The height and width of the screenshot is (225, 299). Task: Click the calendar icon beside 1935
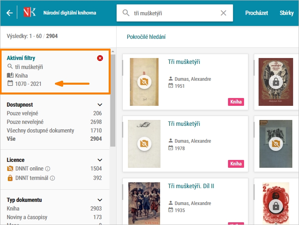(171, 210)
